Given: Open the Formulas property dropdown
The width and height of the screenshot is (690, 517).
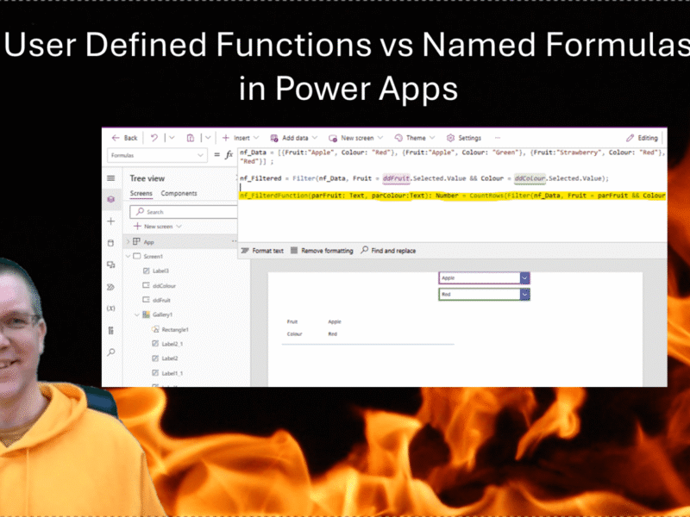Looking at the screenshot, I should pyautogui.click(x=157, y=155).
